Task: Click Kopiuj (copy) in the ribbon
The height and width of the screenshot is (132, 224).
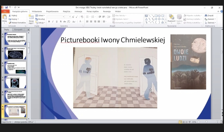Action: click(x=13, y=19)
